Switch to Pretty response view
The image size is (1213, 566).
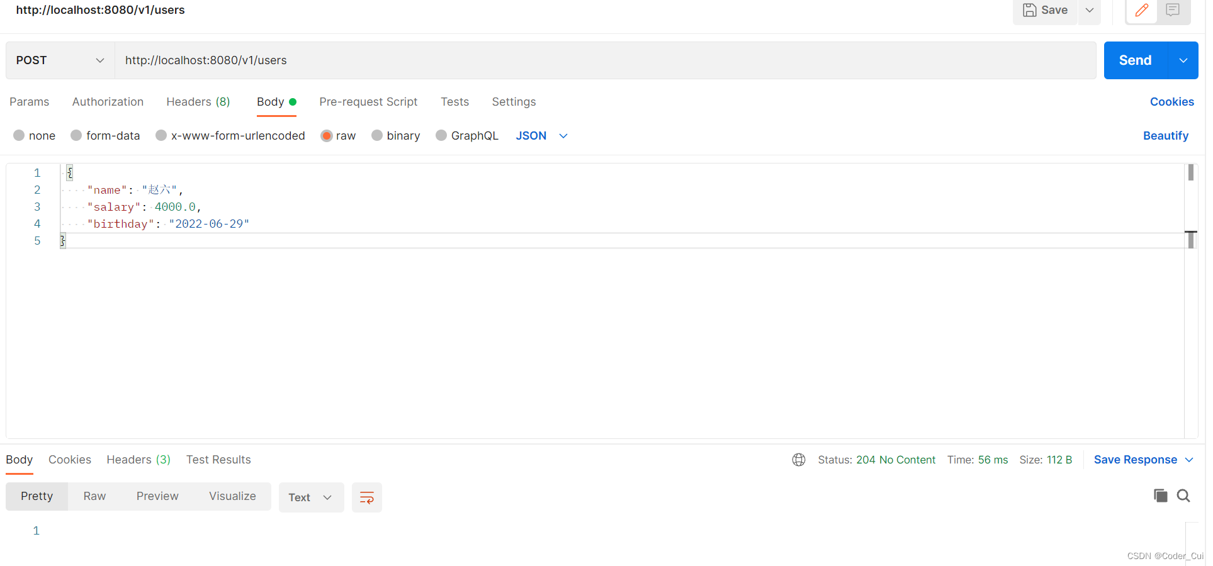(x=37, y=496)
